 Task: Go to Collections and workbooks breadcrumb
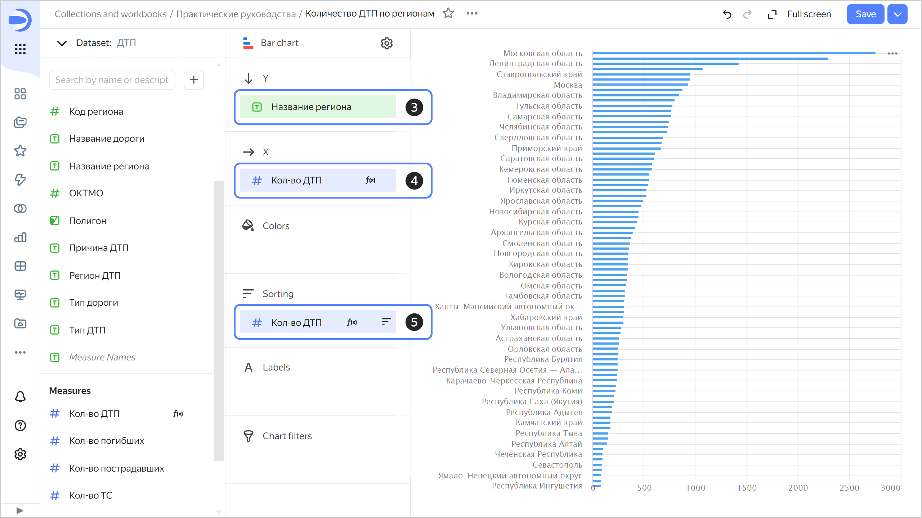coord(111,14)
